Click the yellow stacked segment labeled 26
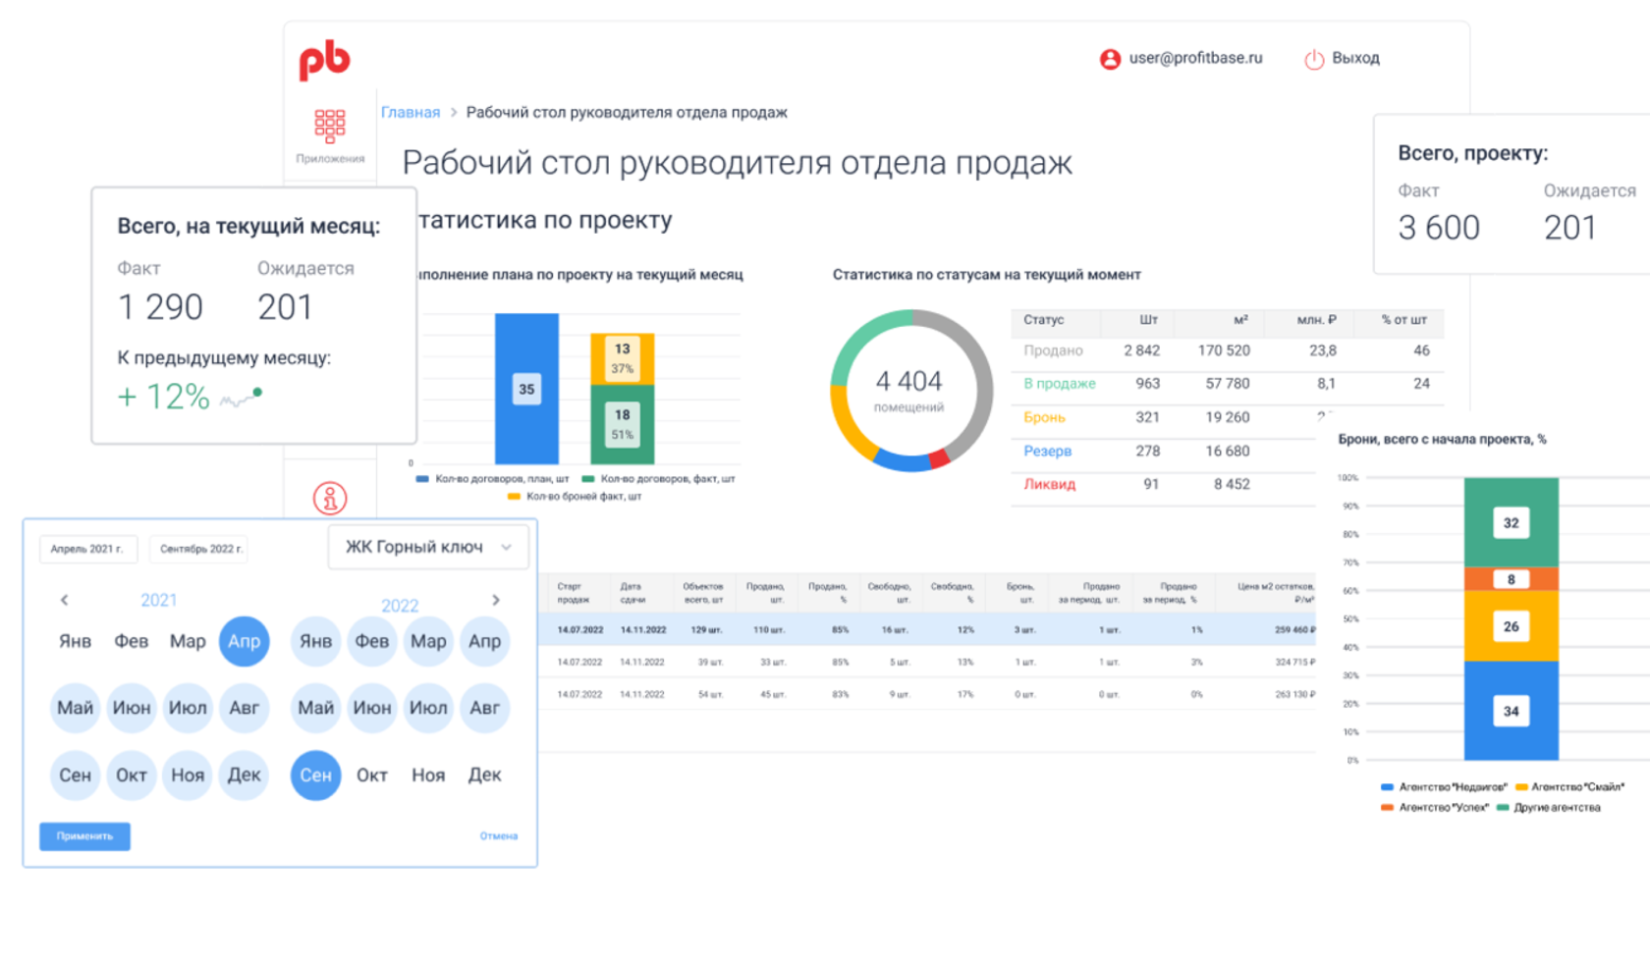1650x963 pixels. click(1511, 626)
